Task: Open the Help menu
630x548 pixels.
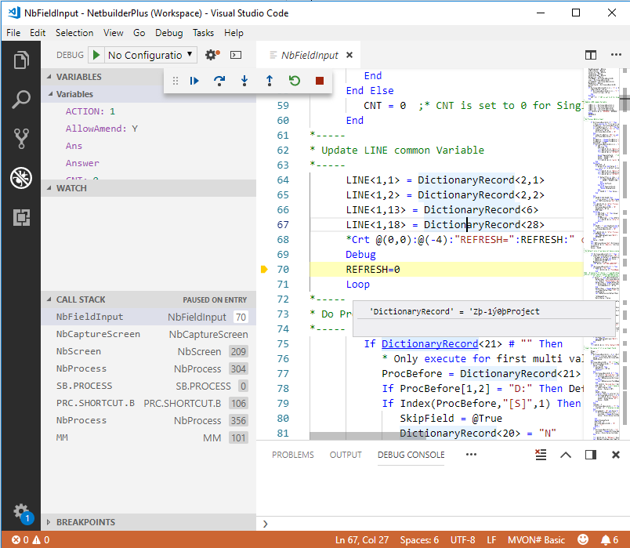Action: 234,33
